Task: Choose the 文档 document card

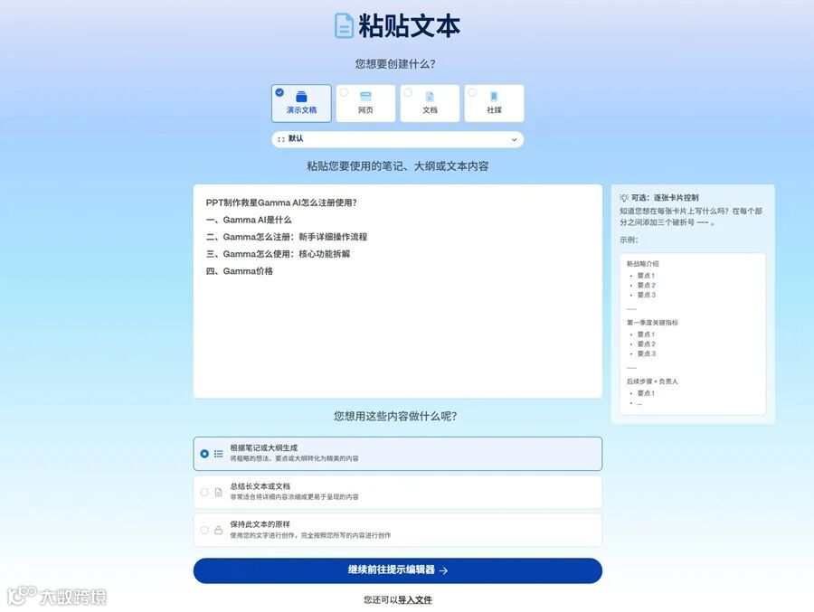Action: [430, 103]
